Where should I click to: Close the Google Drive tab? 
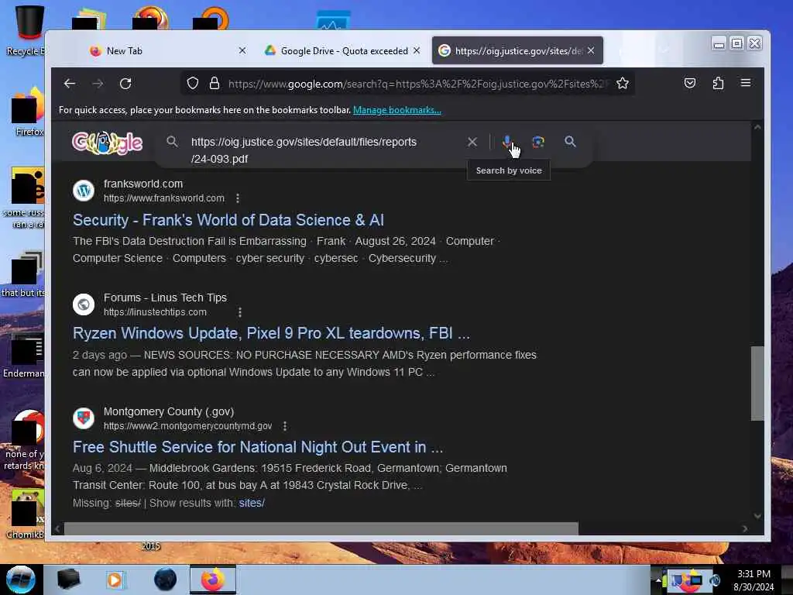tap(417, 50)
